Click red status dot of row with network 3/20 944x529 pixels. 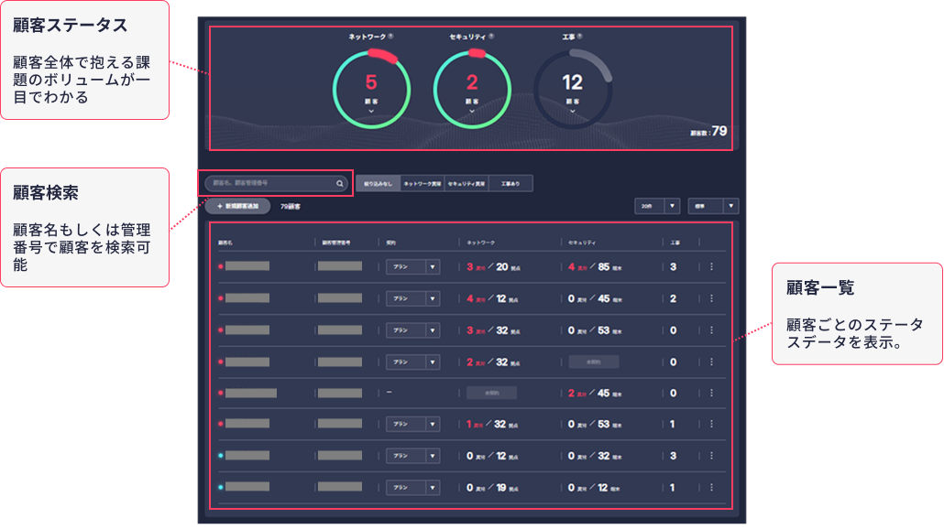[220, 266]
